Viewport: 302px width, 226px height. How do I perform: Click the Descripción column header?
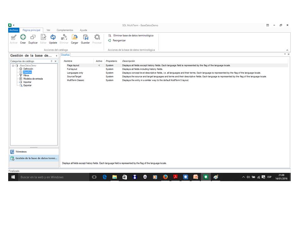pos(128,61)
